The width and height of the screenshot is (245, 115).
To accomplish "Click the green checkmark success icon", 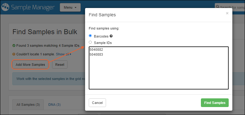I will pyautogui.click(x=14, y=46).
